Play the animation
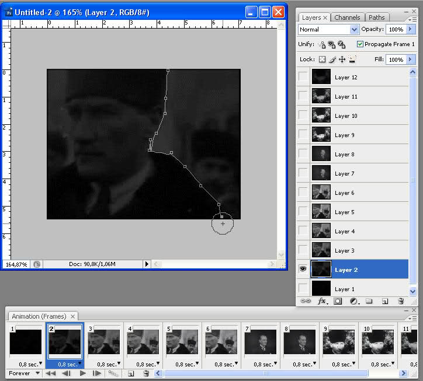 tap(82, 373)
